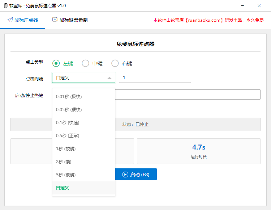The width and height of the screenshot is (271, 210).
Task: Select the 5秒 (很慢) option
Action: [x=84, y=175]
